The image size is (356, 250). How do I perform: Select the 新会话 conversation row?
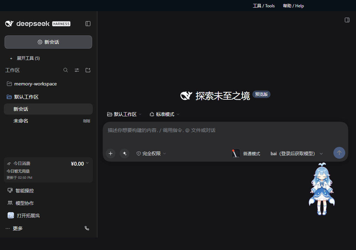pyautogui.click(x=48, y=109)
